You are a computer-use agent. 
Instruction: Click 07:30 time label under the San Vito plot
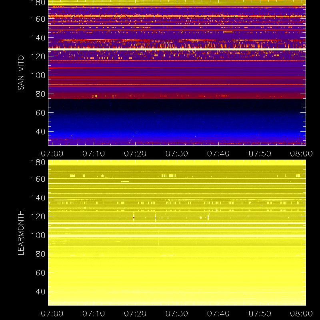coord(177,154)
